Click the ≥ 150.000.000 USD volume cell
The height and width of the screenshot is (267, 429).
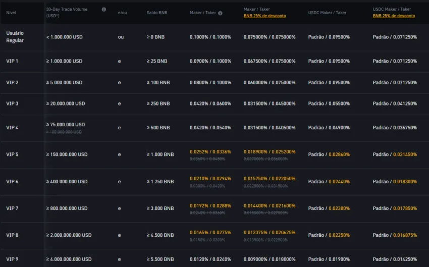[67, 154]
